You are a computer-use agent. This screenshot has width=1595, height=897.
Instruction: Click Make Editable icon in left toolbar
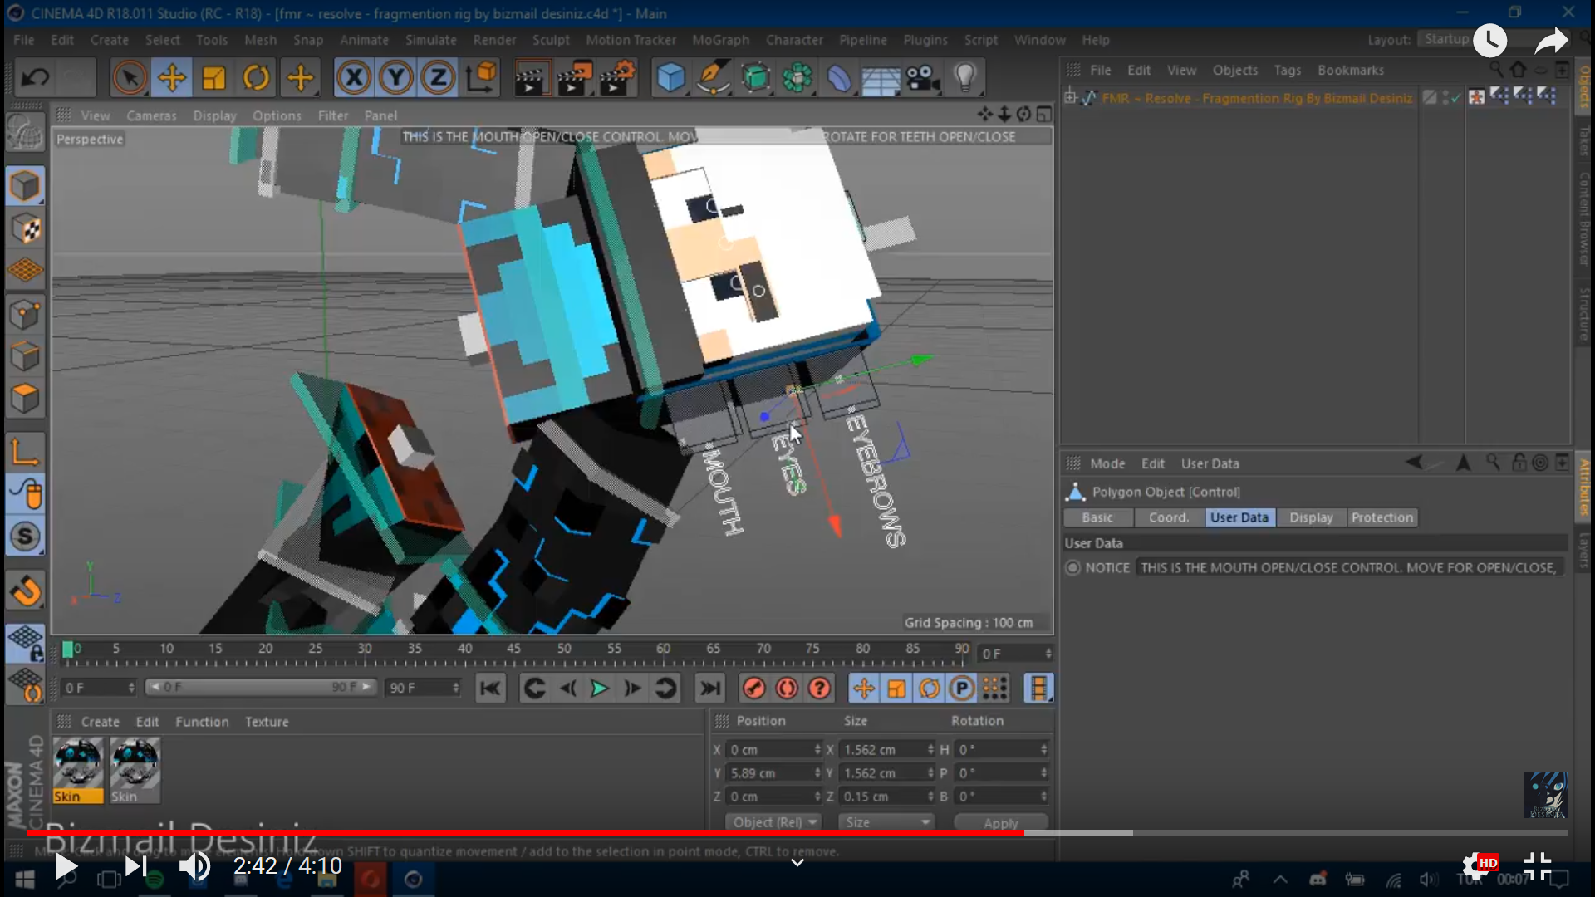pyautogui.click(x=25, y=133)
